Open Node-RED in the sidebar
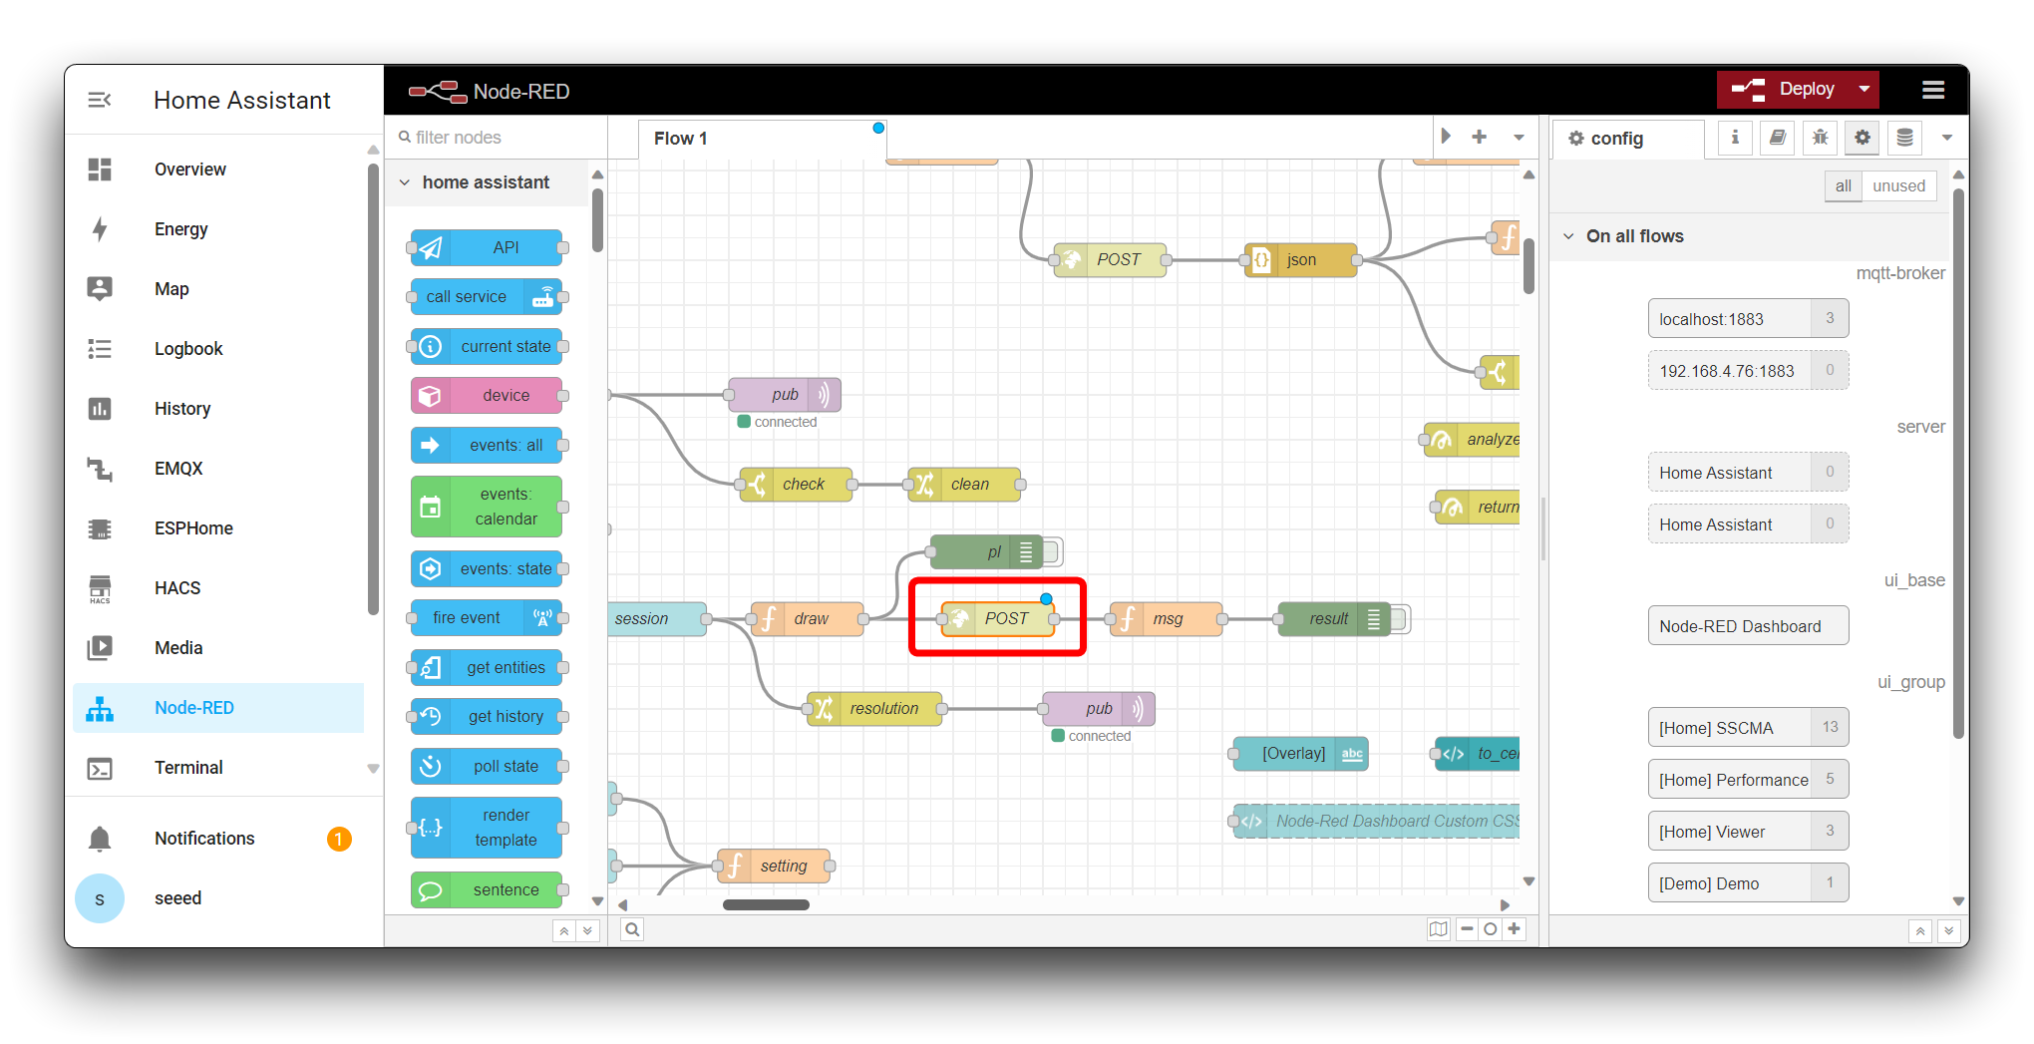This screenshot has width=2034, height=1044. click(x=218, y=708)
